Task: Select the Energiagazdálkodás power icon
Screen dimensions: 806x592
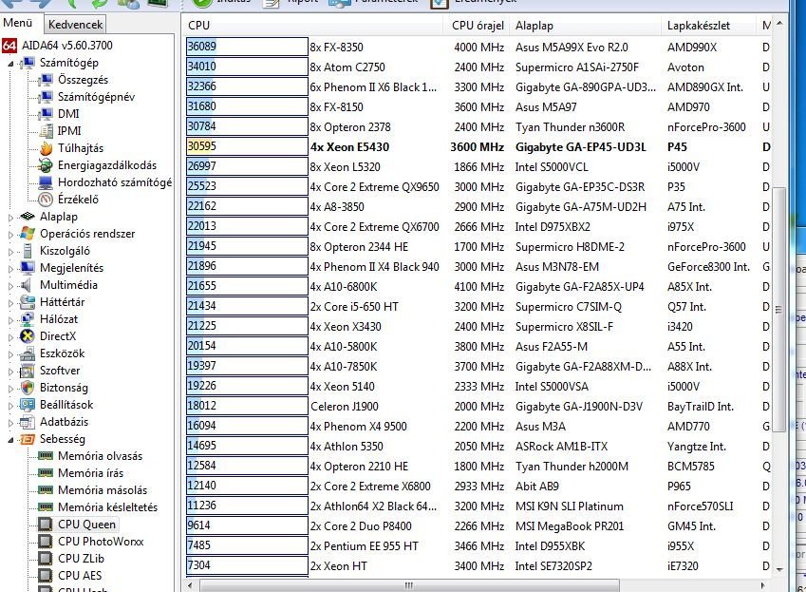Action: pyautogui.click(x=46, y=165)
